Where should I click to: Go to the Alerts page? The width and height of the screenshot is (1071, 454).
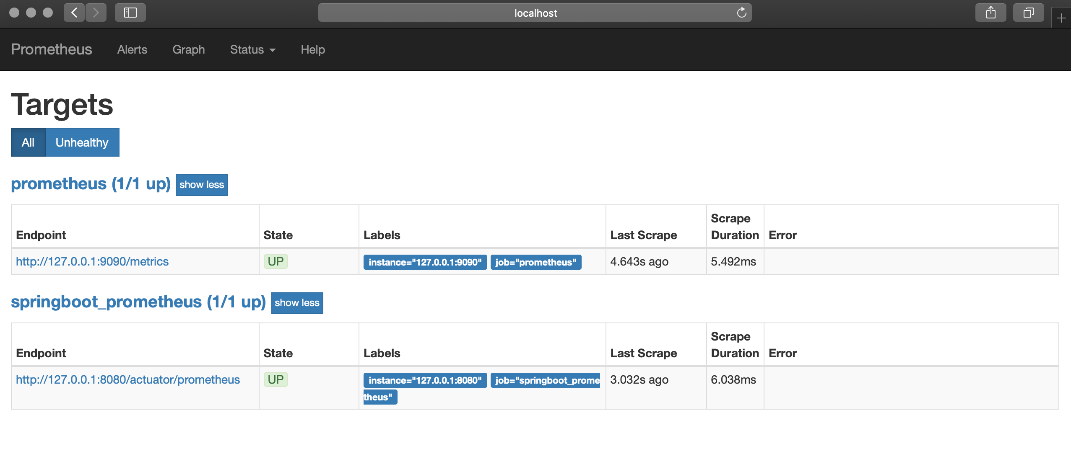(132, 49)
